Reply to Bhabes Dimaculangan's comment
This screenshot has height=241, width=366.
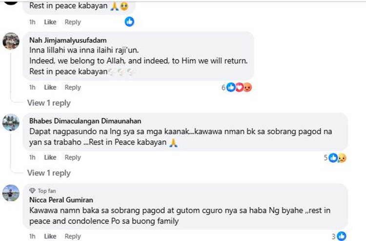[x=73, y=158]
